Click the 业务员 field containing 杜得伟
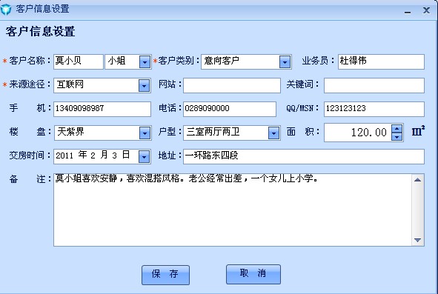The height and width of the screenshot is (294, 438). tap(381, 61)
